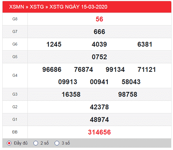Choose the 2 số radio option
Image resolution: width=173 pixels, height=150 pixels.
pos(36,143)
